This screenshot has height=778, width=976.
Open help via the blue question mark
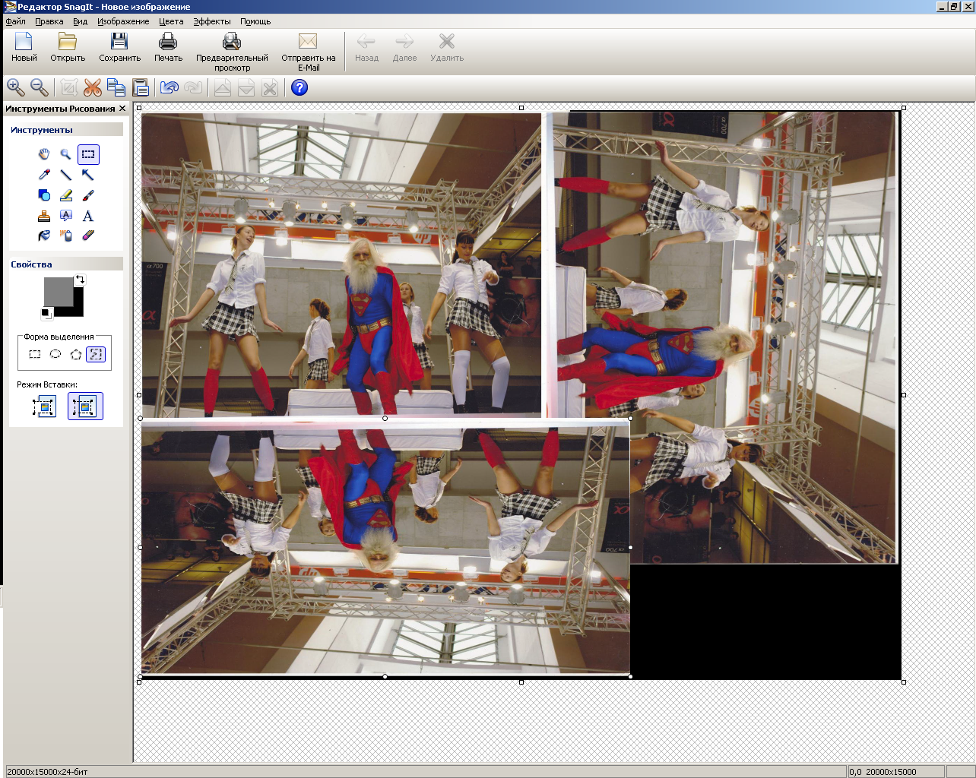[299, 88]
